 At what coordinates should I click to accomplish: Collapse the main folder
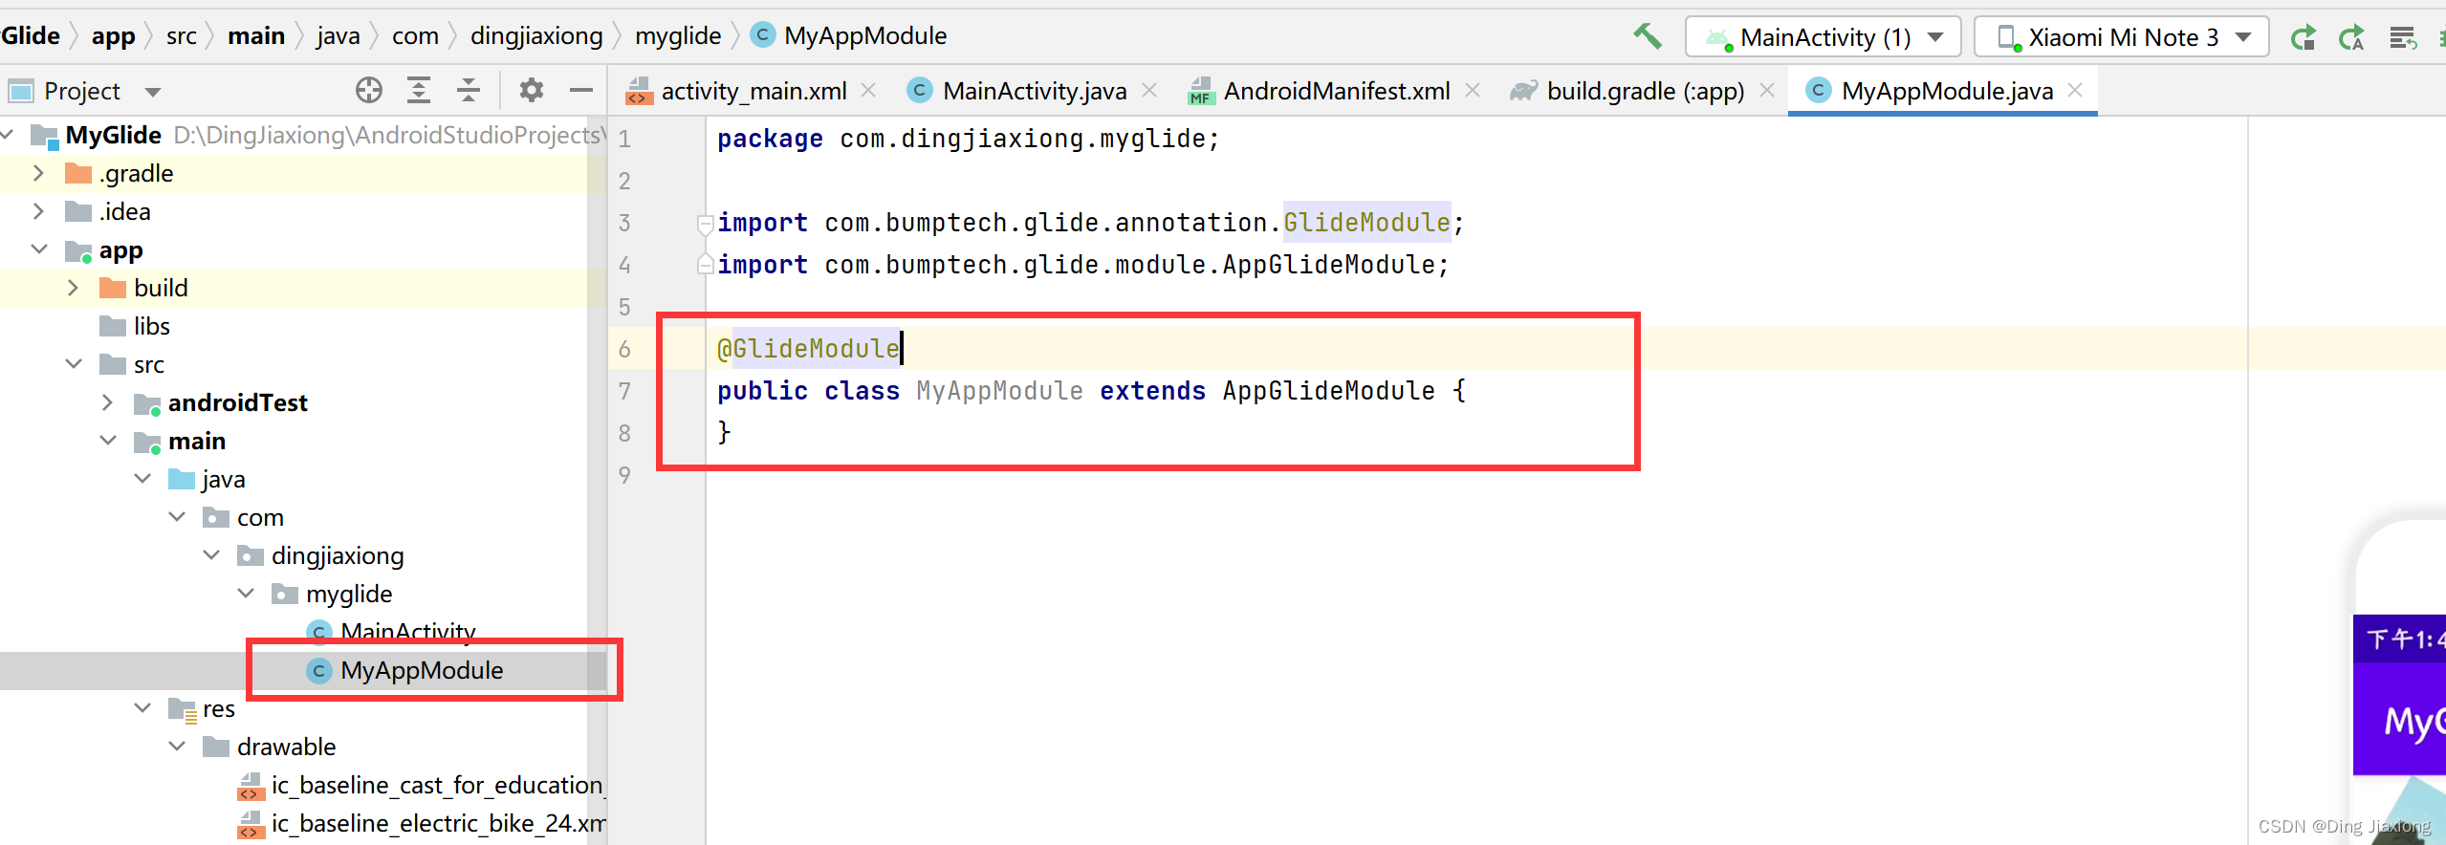(108, 441)
